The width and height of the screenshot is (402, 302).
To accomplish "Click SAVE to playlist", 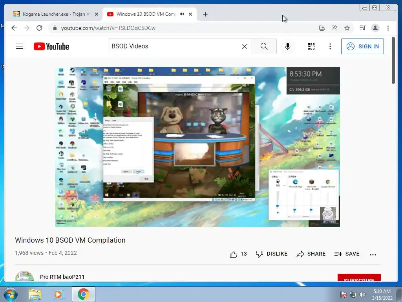I will pos(347,254).
